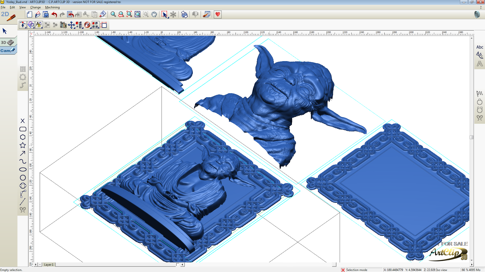Click the AB text tool in second toolbar
This screenshot has height=272, width=485.
coord(39,25)
